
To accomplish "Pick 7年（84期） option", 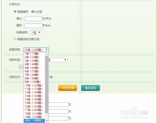I will pyautogui.click(x=34, y=75).
